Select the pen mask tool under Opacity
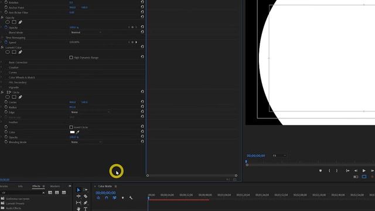The height and width of the screenshot is (211, 375). (21, 22)
